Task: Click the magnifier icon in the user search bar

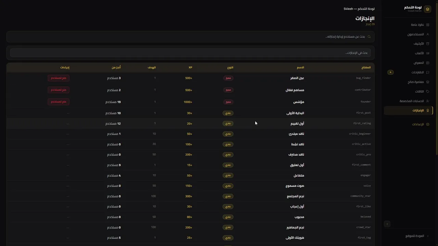Action: [369, 37]
